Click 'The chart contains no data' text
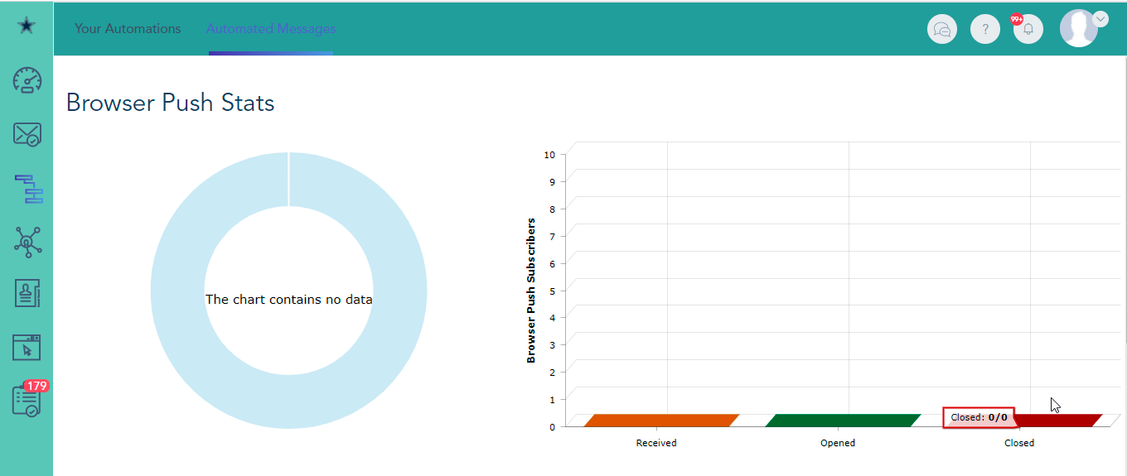Viewport: 1127px width, 476px height. click(289, 299)
